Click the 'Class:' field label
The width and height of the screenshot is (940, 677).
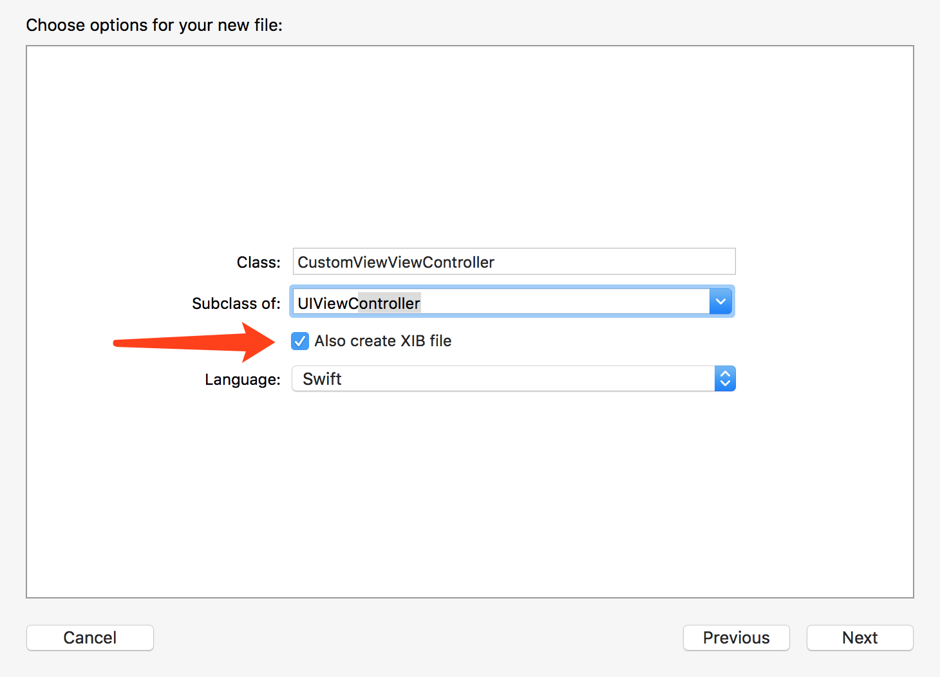258,263
